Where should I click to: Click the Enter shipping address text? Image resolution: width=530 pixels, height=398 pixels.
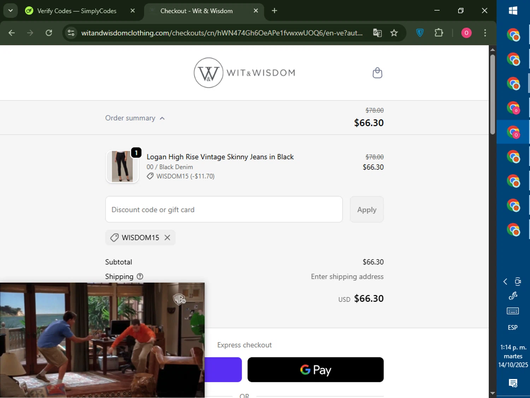(347, 277)
